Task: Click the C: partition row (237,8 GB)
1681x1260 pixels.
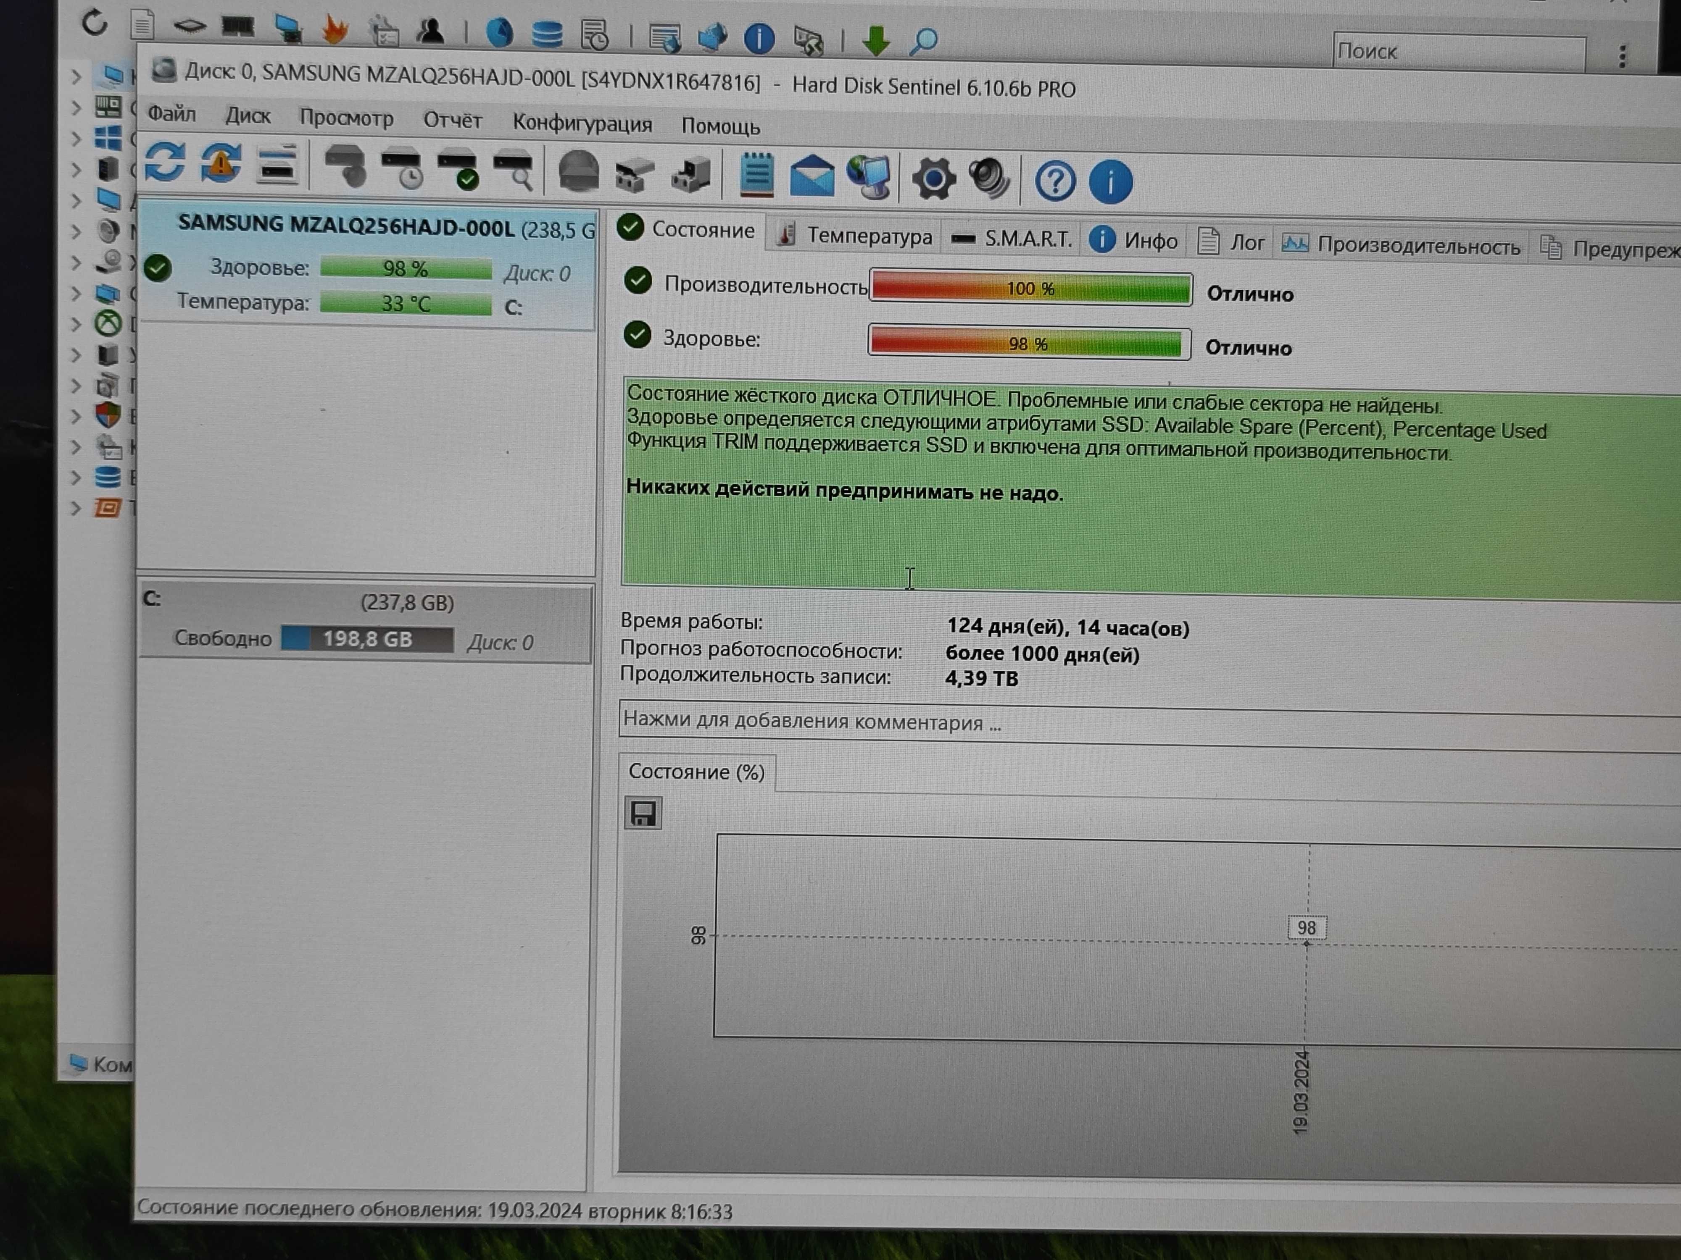Action: [x=366, y=623]
